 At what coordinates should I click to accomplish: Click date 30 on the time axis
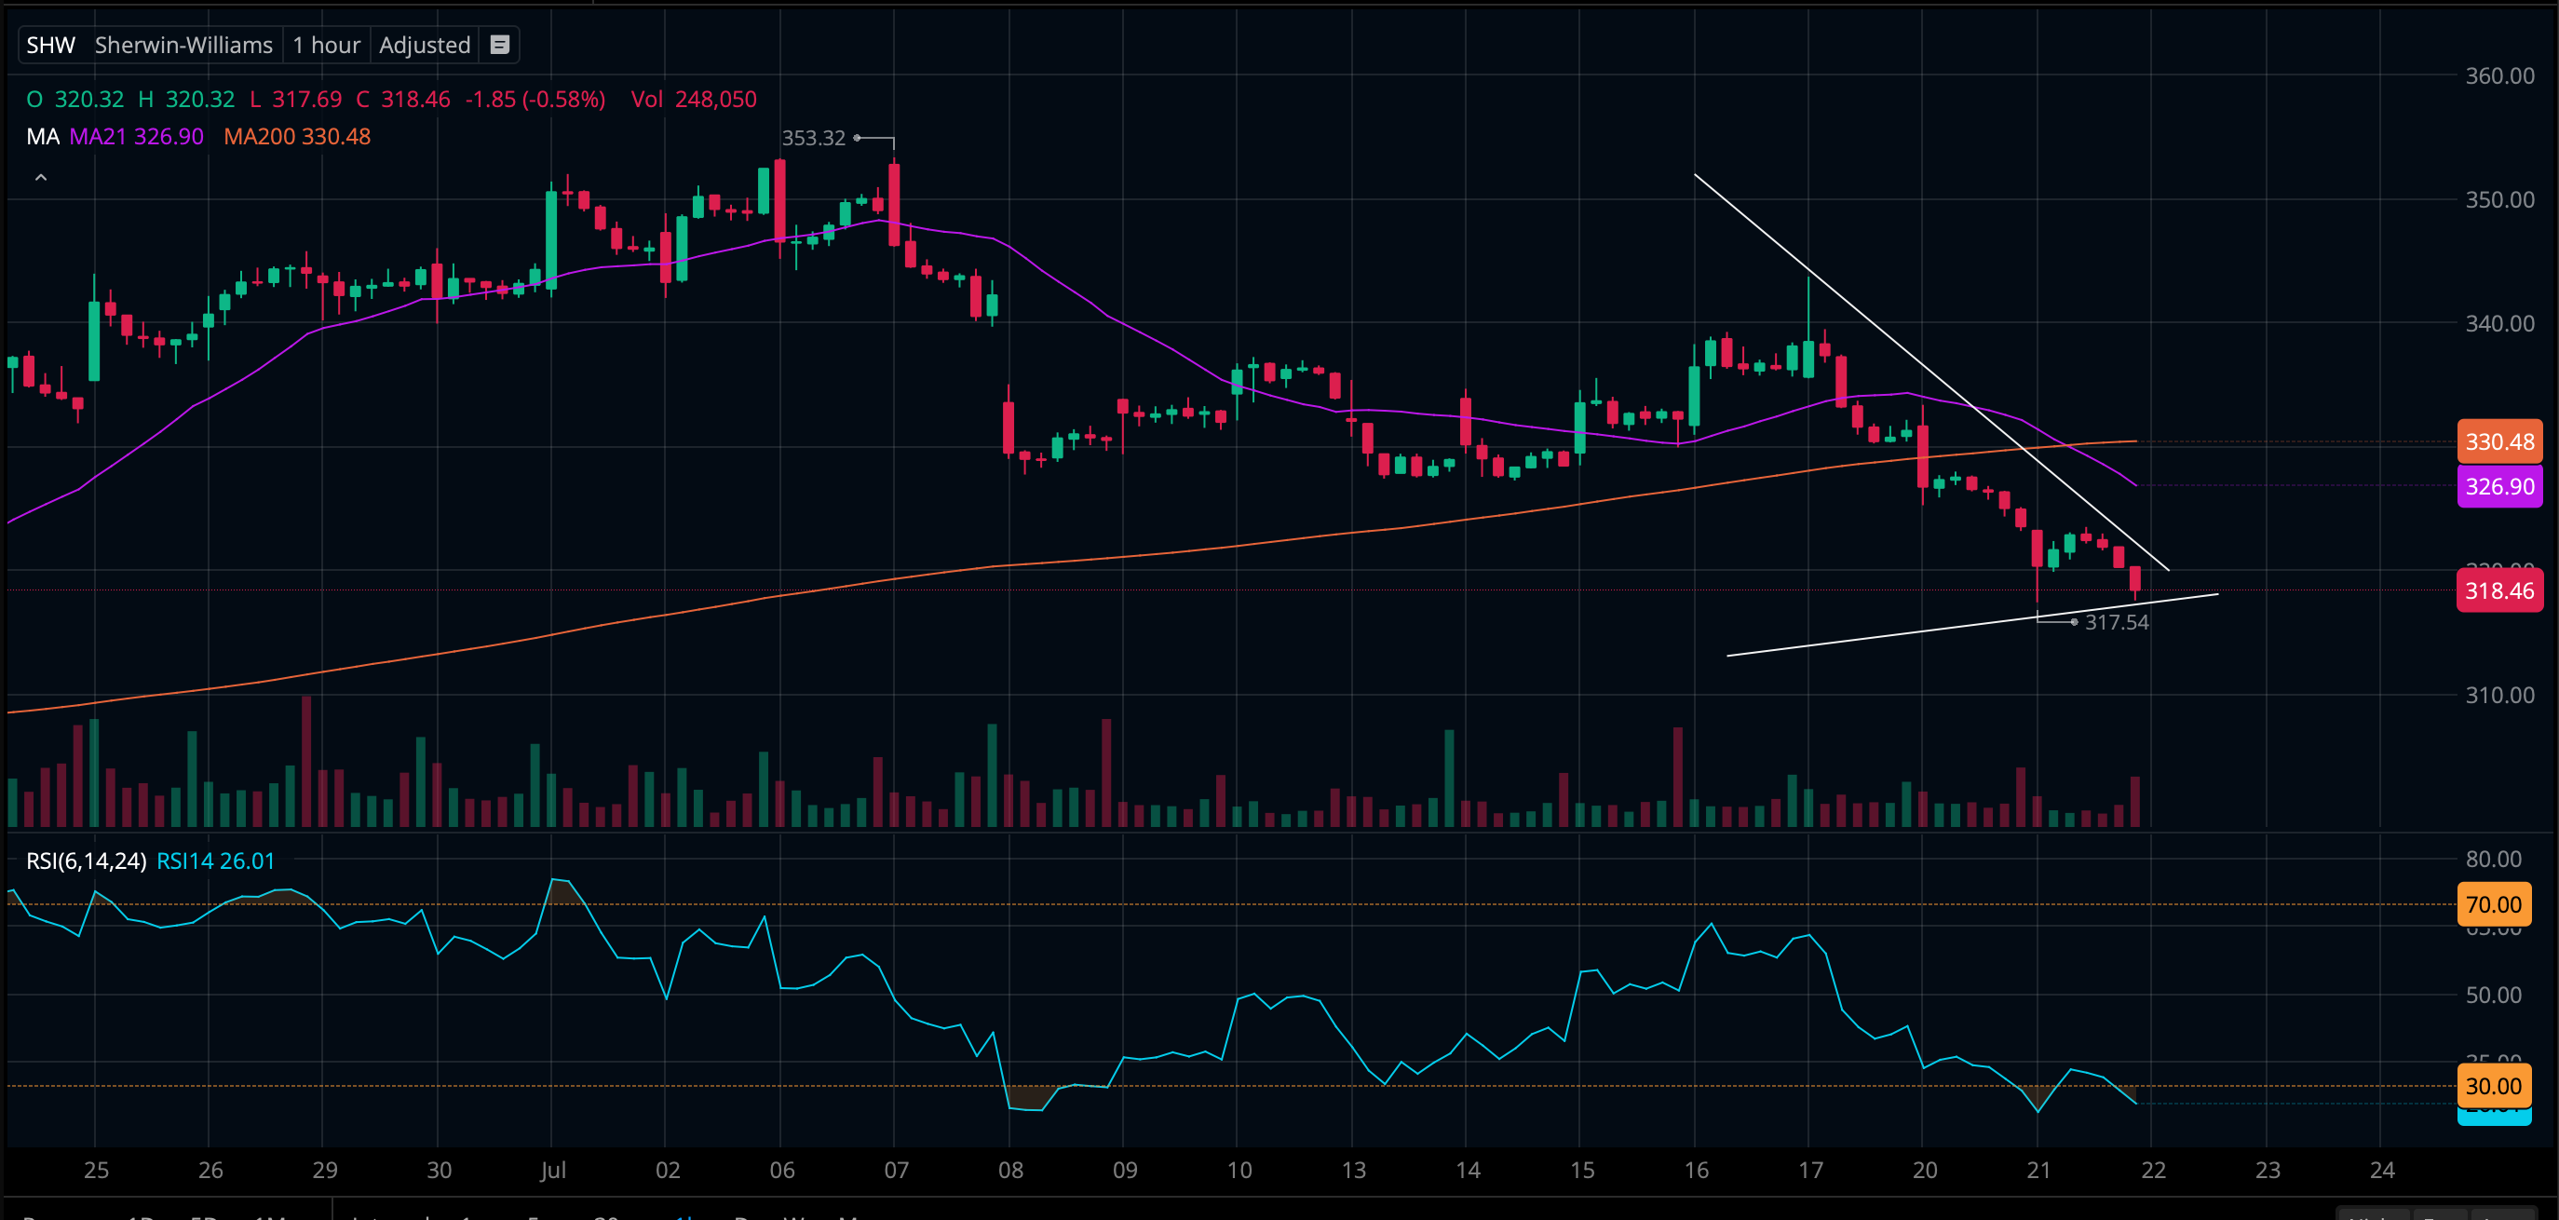pyautogui.click(x=440, y=1170)
